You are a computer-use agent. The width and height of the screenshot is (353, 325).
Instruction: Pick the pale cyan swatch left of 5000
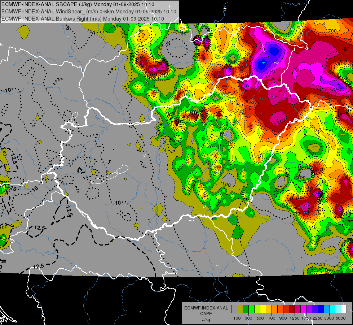pyautogui.click(x=338, y=309)
